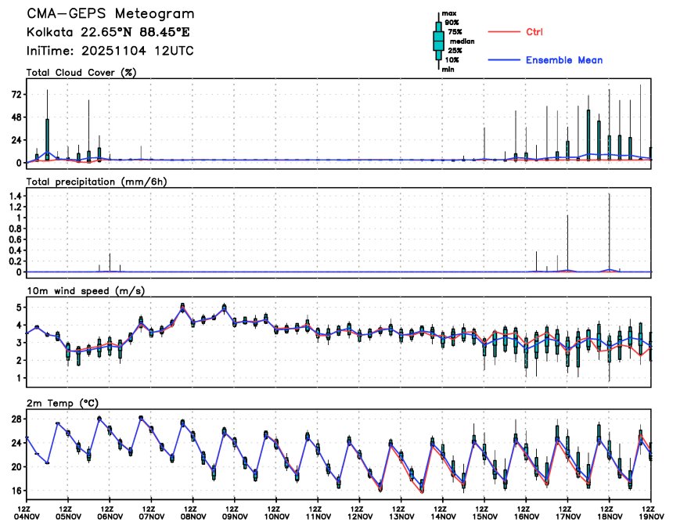This screenshot has height=529, width=673.
Task: Click the '14NOV' date label
Action: (443, 517)
